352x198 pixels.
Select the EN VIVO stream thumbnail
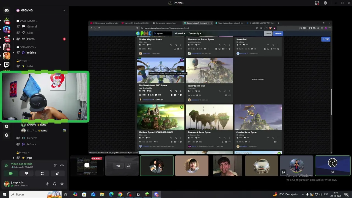pos(87,166)
